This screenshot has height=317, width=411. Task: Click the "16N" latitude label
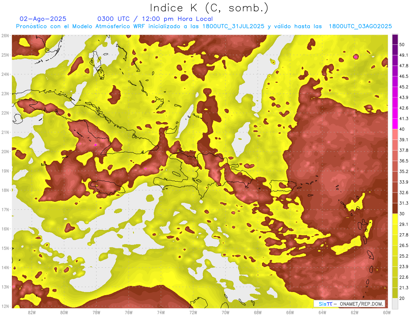pyautogui.click(x=5, y=229)
